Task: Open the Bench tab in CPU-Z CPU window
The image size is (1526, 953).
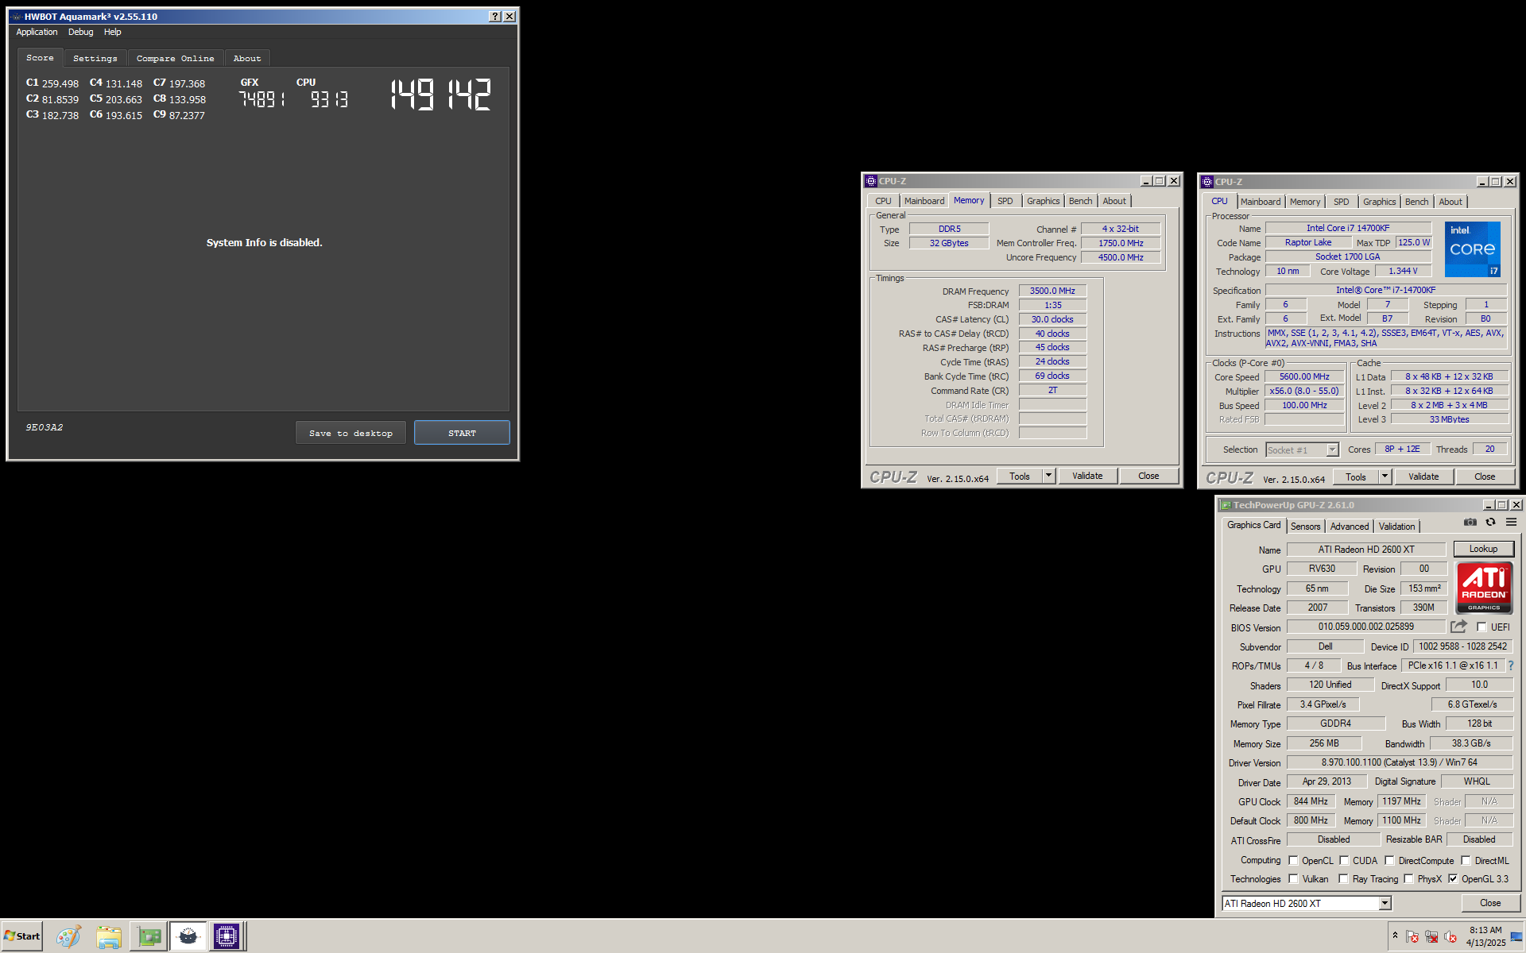Action: (x=1416, y=202)
